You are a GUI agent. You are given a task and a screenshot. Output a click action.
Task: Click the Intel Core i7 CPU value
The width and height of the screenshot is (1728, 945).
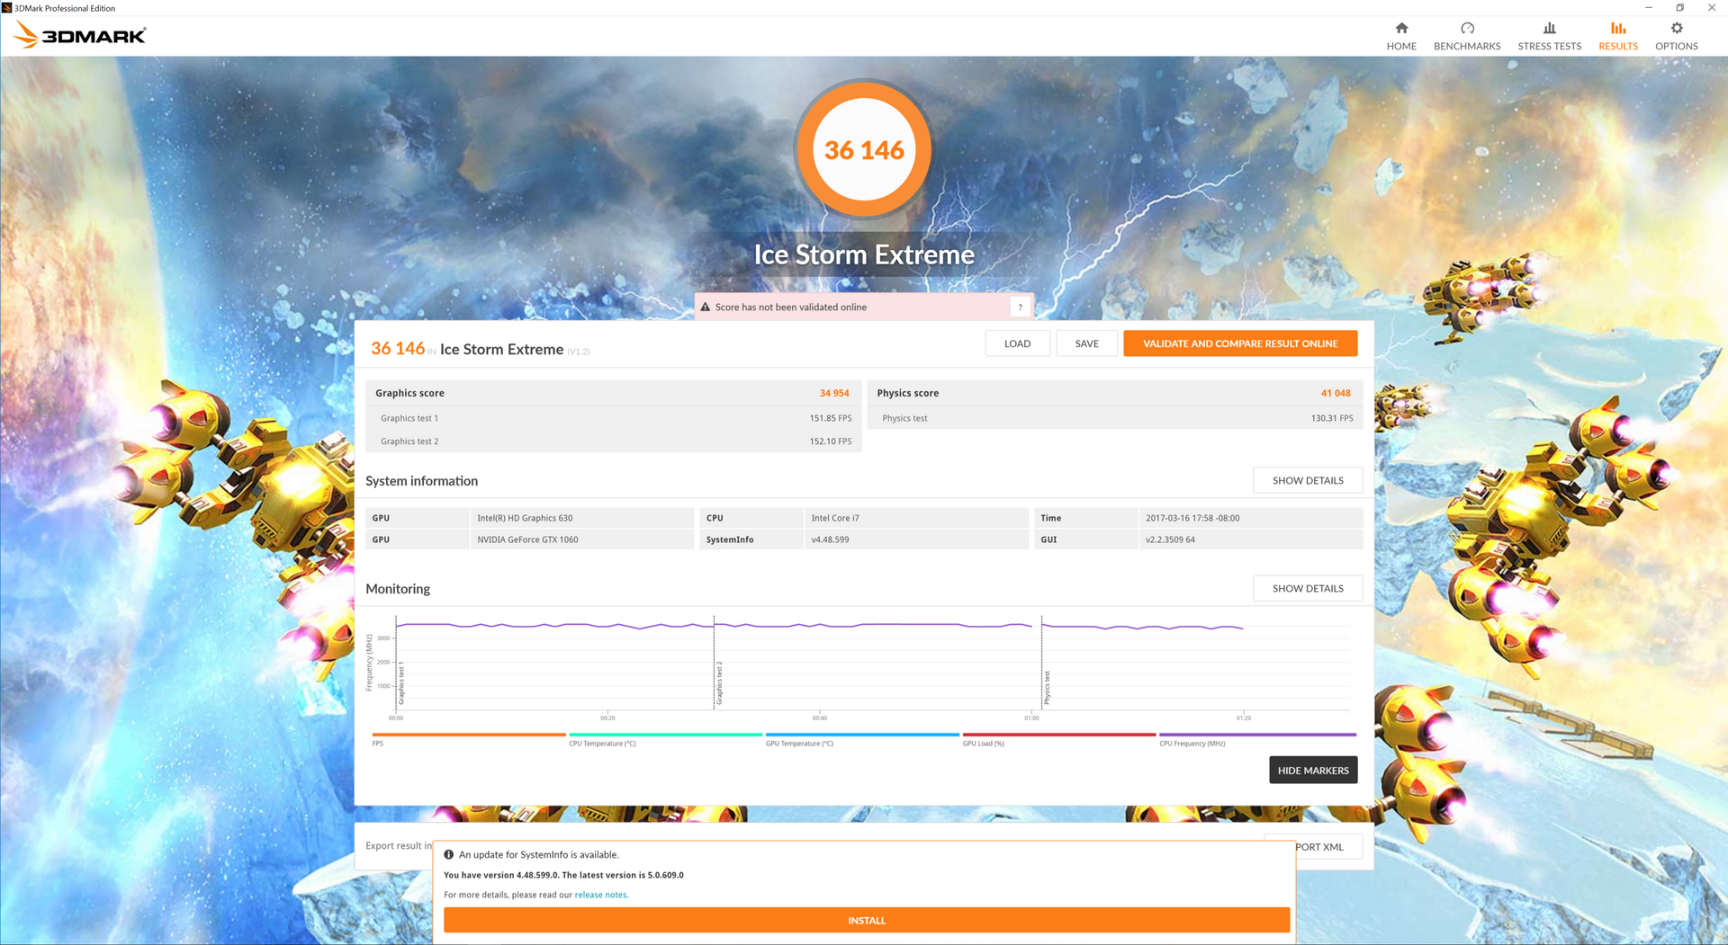835,518
